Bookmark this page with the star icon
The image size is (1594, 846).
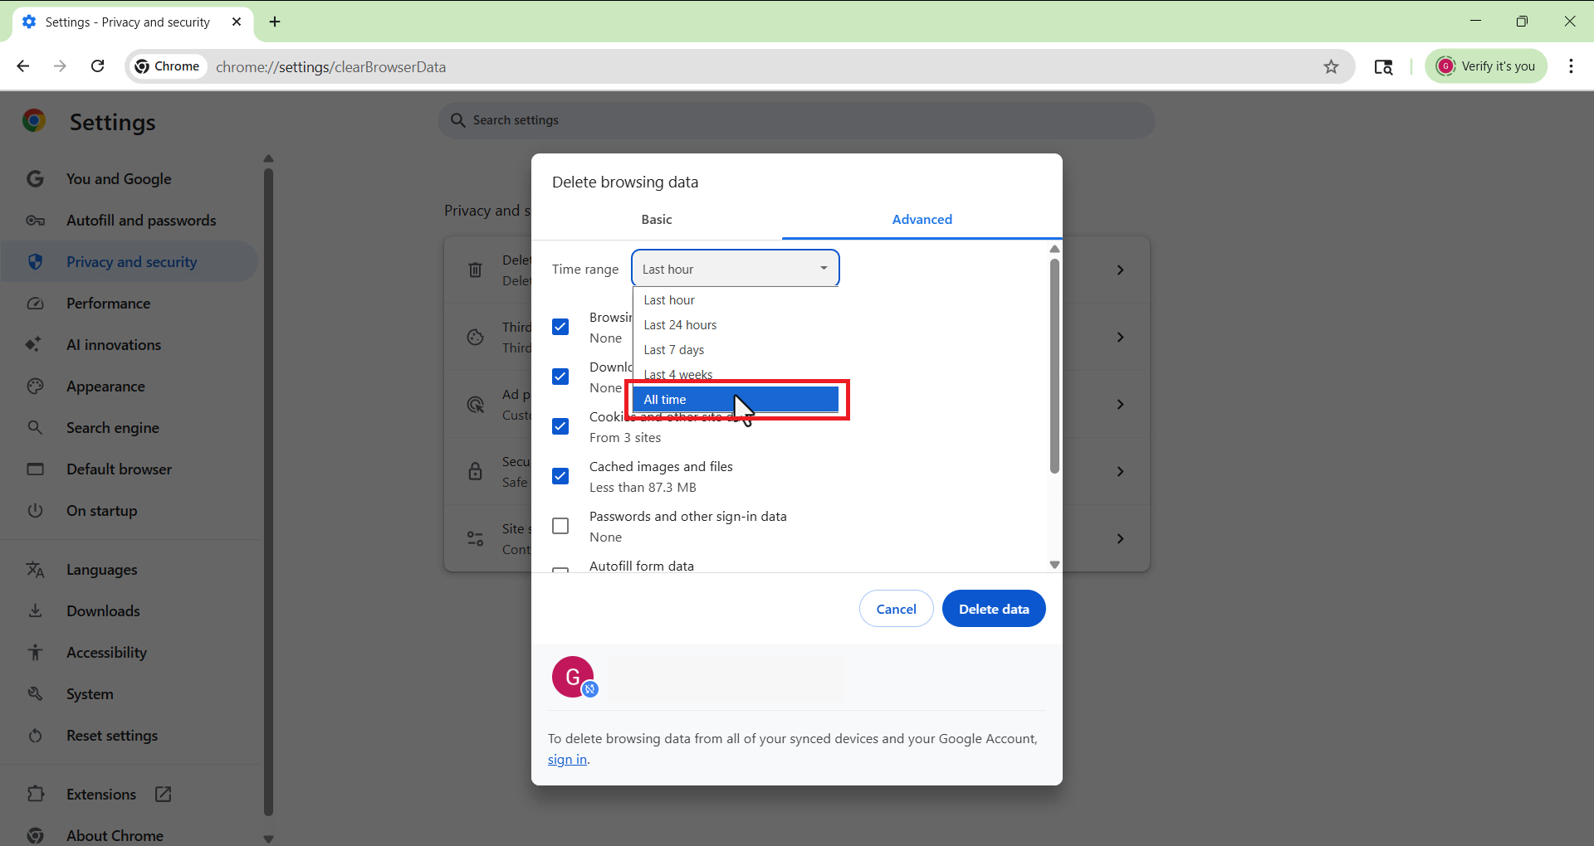point(1331,66)
